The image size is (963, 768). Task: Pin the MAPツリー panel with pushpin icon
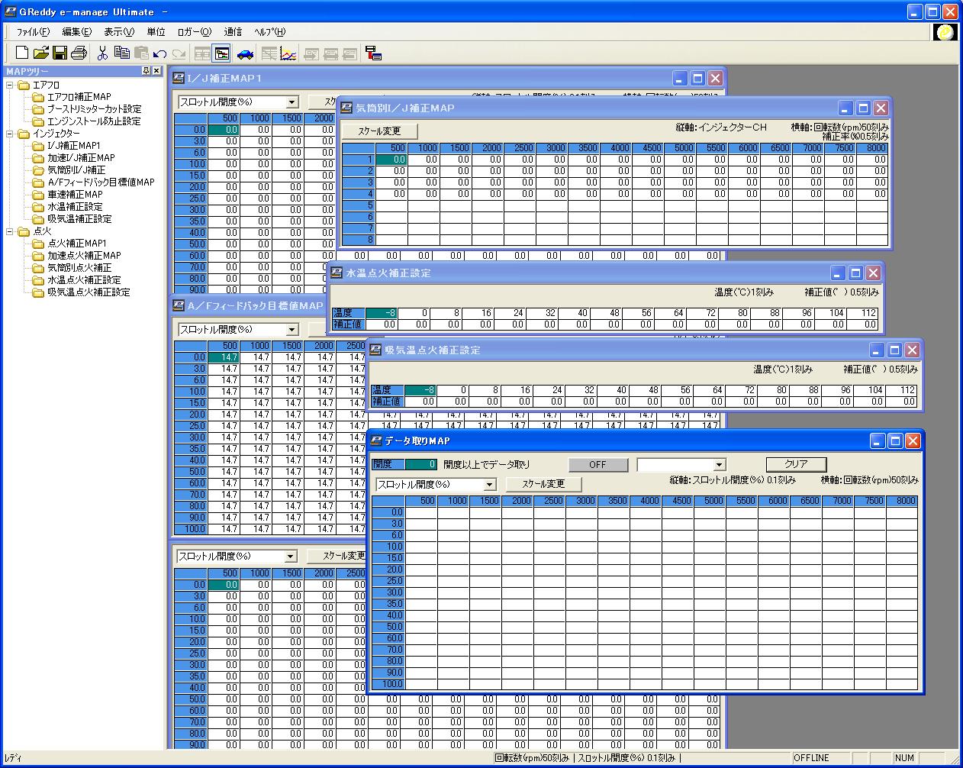(146, 71)
